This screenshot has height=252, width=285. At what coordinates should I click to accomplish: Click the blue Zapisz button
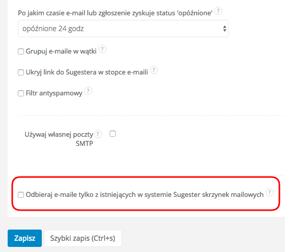click(24, 238)
